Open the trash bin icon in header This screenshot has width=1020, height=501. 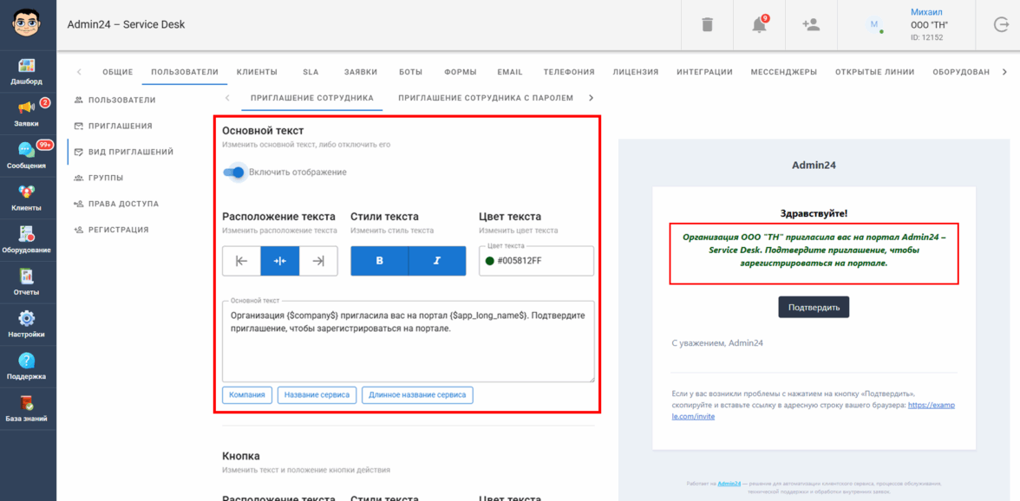click(707, 25)
